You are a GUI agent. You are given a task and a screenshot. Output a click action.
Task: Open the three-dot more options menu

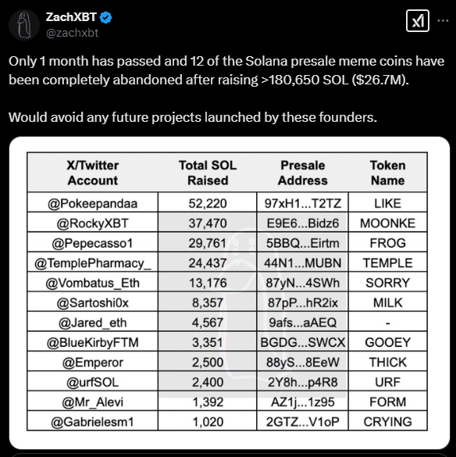coord(443,20)
